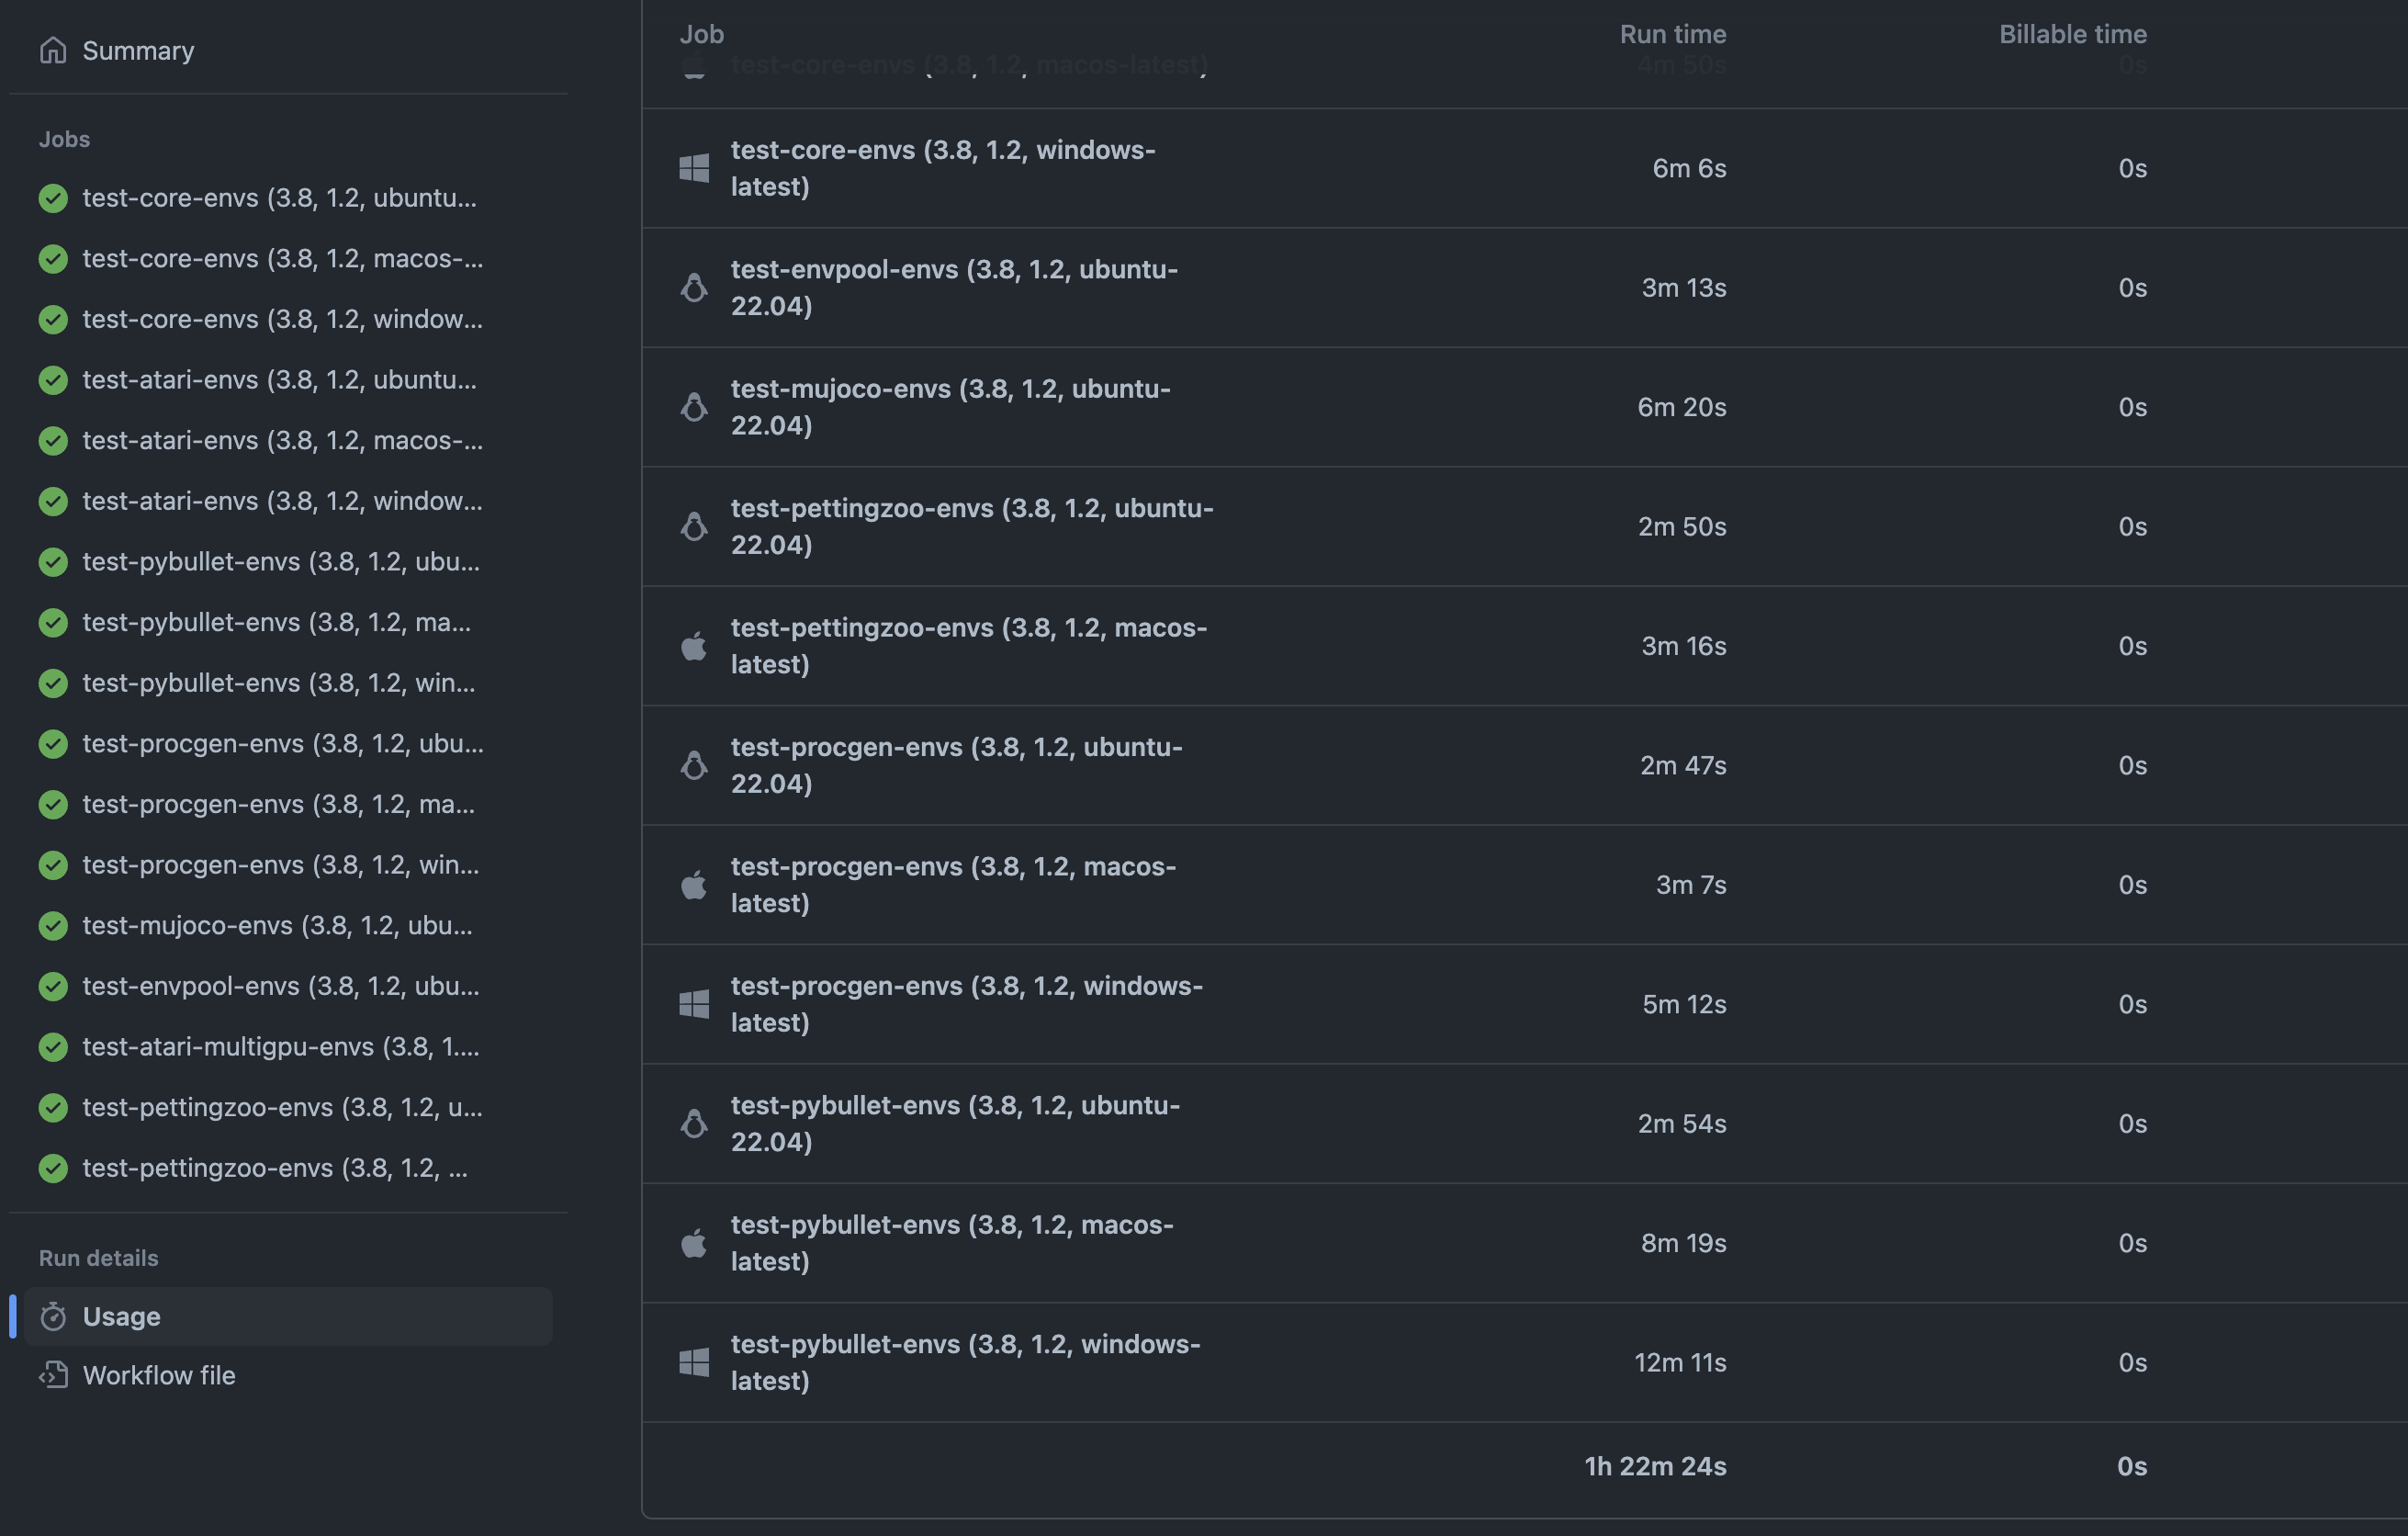The height and width of the screenshot is (1536, 2408).
Task: Select test-pybullet-envs win job in sidebar
Action: tap(278, 683)
